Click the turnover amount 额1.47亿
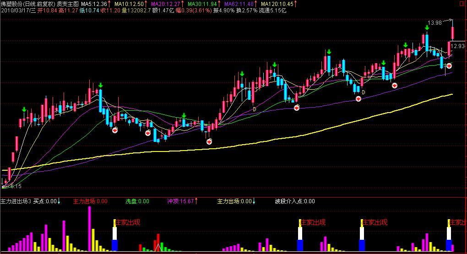This screenshot has width=467, height=254. [163, 11]
